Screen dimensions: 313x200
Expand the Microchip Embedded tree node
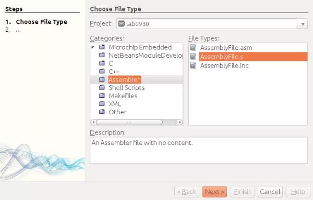click(93, 47)
